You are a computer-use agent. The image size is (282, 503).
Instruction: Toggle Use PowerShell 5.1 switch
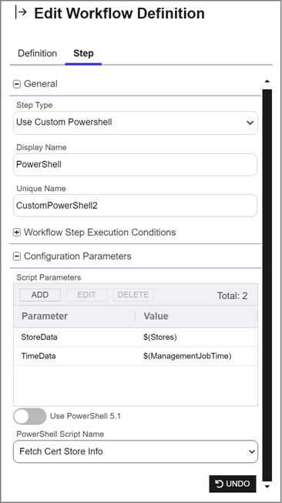(30, 417)
